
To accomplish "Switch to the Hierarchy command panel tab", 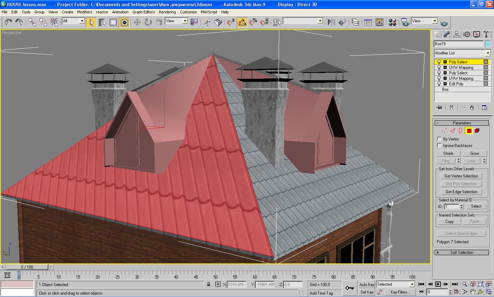I will tap(457, 34).
